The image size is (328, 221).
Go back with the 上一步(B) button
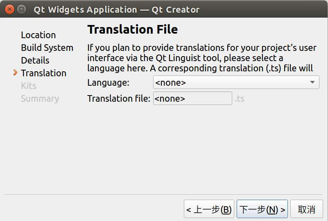point(209,210)
